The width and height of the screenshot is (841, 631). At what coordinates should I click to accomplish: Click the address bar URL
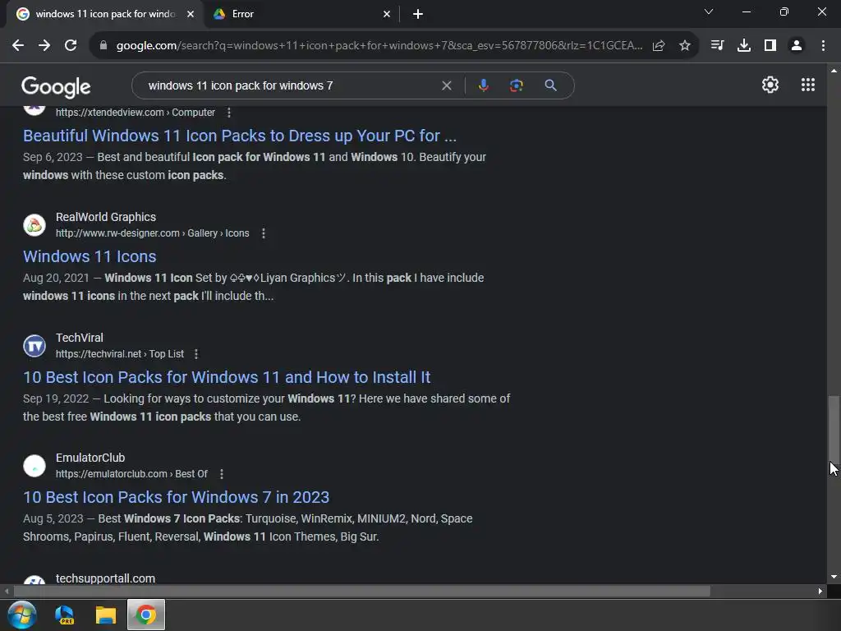click(x=379, y=46)
